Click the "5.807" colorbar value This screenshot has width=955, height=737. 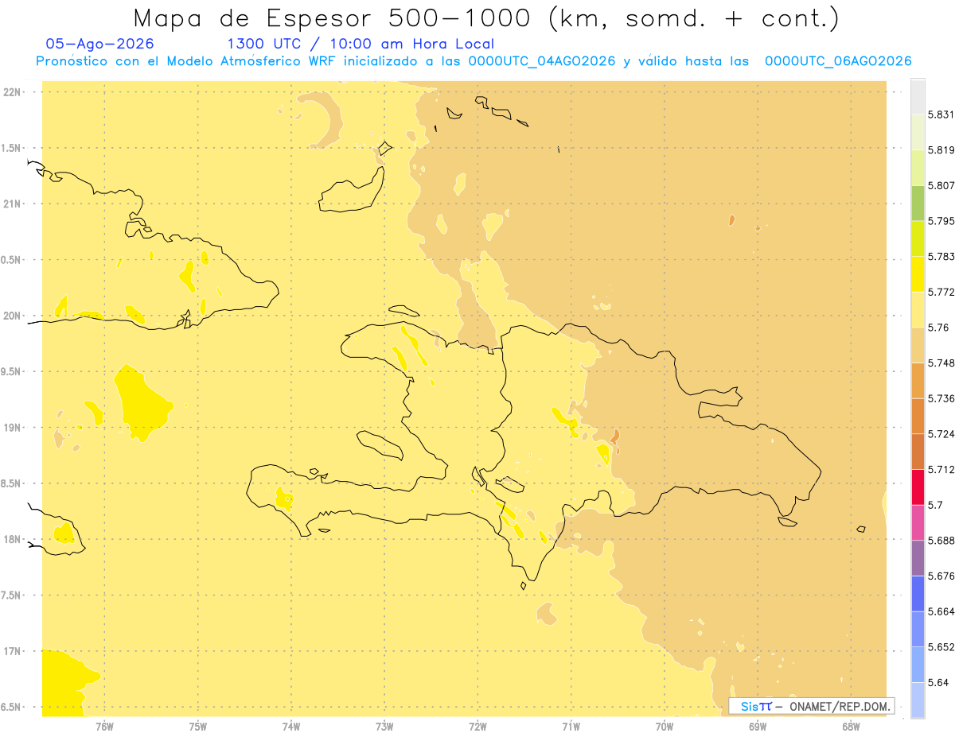click(941, 185)
